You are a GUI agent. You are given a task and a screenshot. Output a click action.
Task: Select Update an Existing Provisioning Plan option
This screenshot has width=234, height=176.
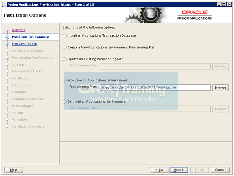click(x=65, y=59)
